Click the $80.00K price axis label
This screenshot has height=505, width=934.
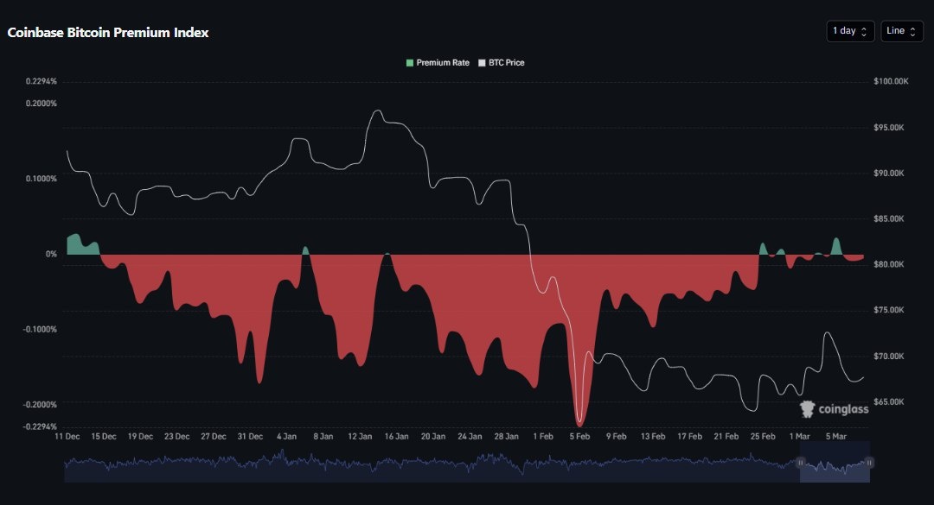click(889, 265)
